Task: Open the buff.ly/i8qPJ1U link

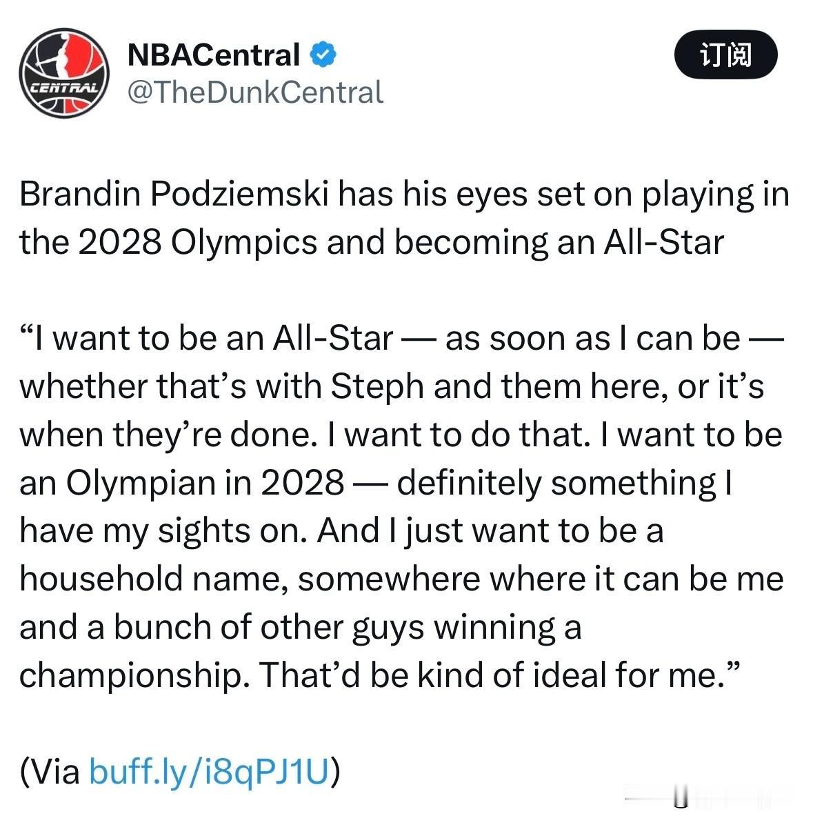Action: pos(210,771)
